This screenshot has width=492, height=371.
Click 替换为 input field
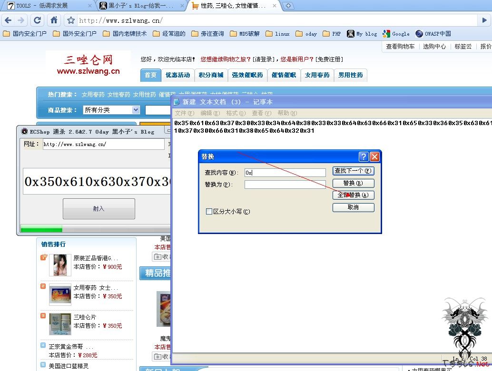[x=285, y=185]
